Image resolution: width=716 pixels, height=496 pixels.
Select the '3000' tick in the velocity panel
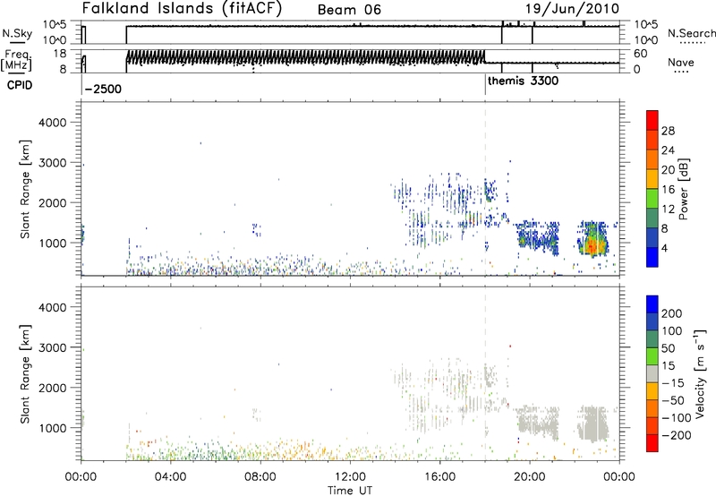[x=53, y=347]
